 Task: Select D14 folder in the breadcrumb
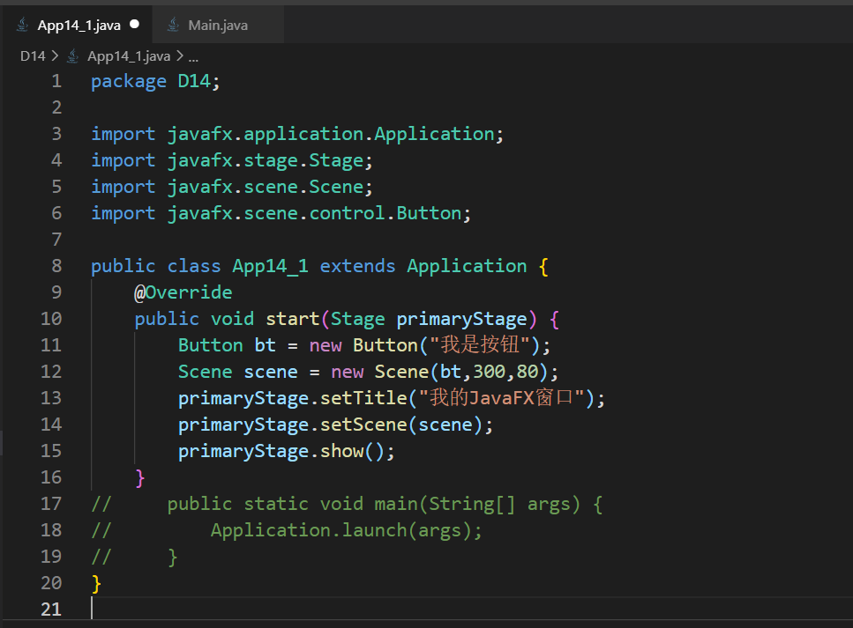(33, 56)
